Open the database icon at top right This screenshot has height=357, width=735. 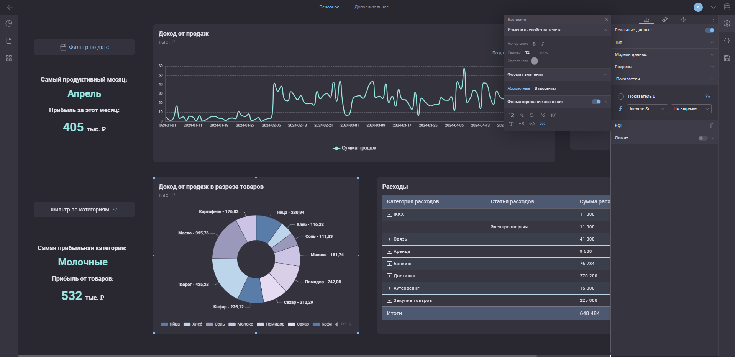[727, 7]
